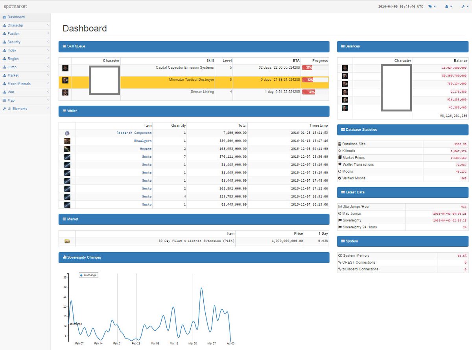Click the Bhaalgorn ship thumbnail
The height and width of the screenshot is (350, 472).
point(67,141)
